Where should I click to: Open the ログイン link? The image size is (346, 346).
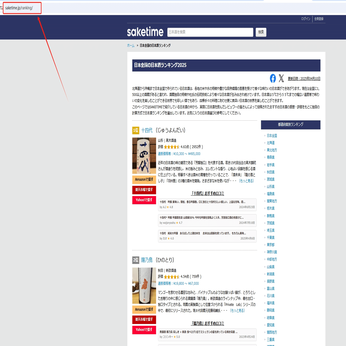(306, 19)
